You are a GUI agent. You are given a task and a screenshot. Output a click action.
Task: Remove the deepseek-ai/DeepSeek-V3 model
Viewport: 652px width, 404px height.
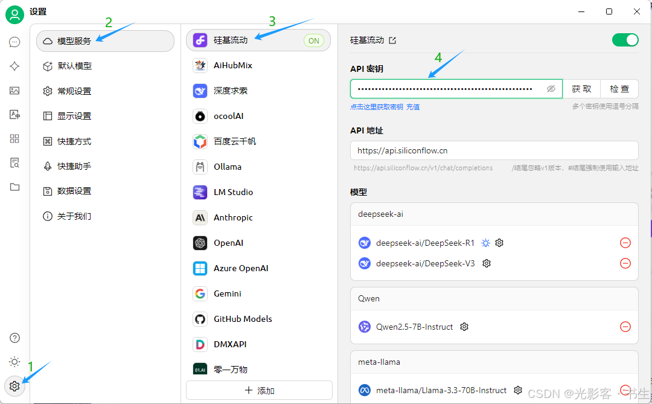[625, 263]
